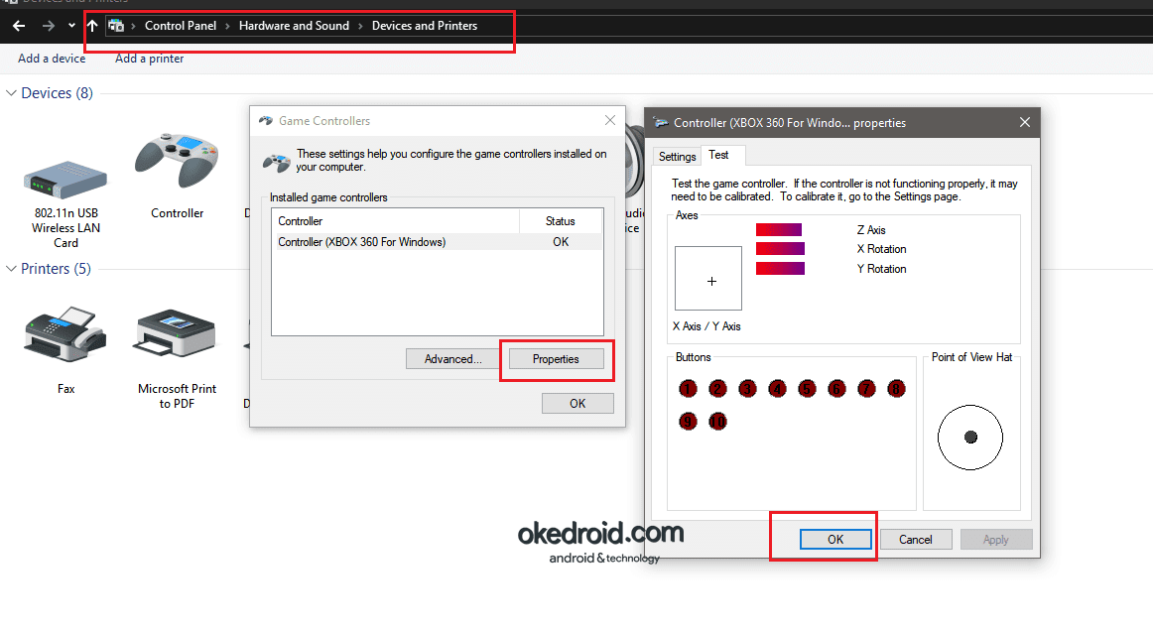
Task: Switch to the Test tab
Action: coord(722,155)
